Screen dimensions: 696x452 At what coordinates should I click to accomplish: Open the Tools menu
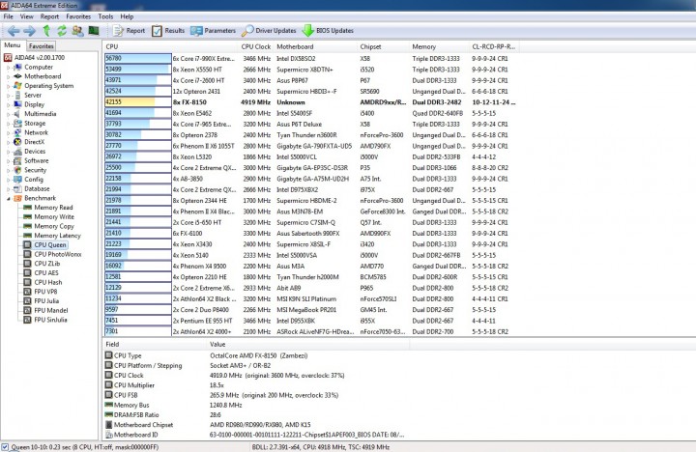[105, 16]
